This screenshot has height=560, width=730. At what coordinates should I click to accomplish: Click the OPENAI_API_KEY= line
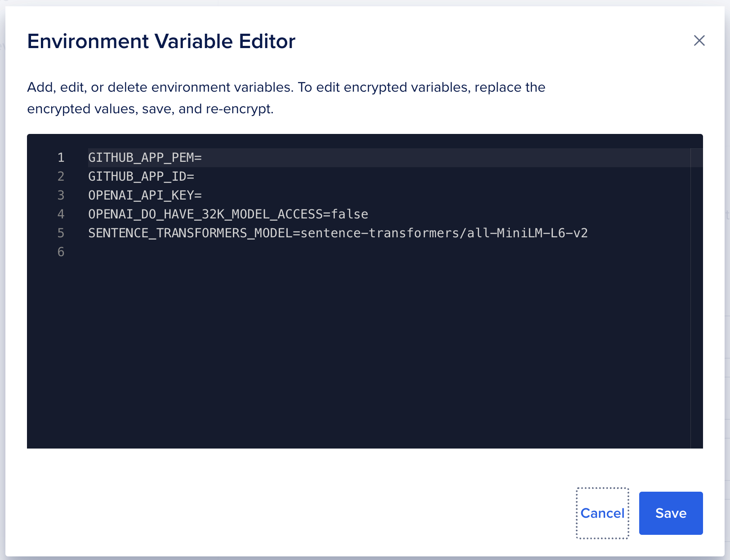click(145, 196)
